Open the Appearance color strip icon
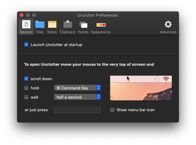This screenshot has height=145, width=196. point(101,25)
